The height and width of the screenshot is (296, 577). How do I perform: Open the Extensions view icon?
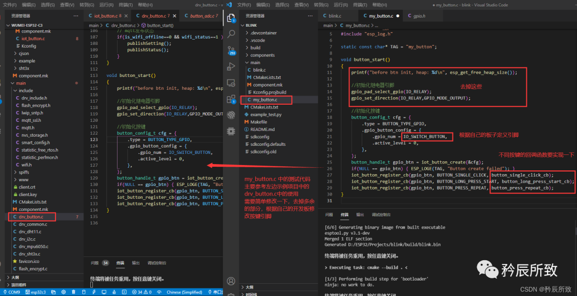[231, 99]
